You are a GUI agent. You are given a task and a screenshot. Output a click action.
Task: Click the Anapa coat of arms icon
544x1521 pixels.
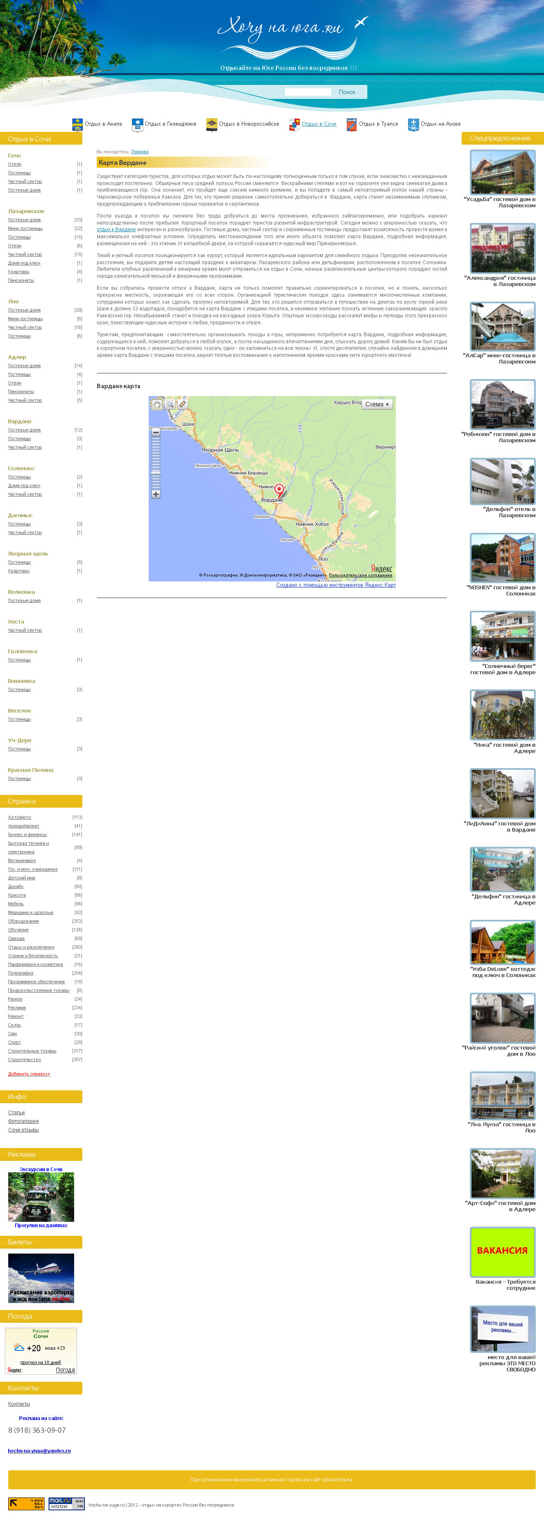[x=77, y=124]
